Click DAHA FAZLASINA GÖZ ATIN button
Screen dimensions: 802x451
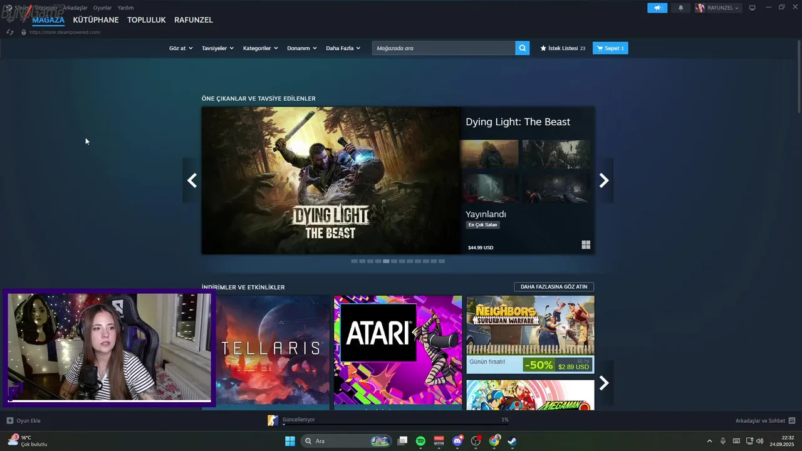click(554, 287)
